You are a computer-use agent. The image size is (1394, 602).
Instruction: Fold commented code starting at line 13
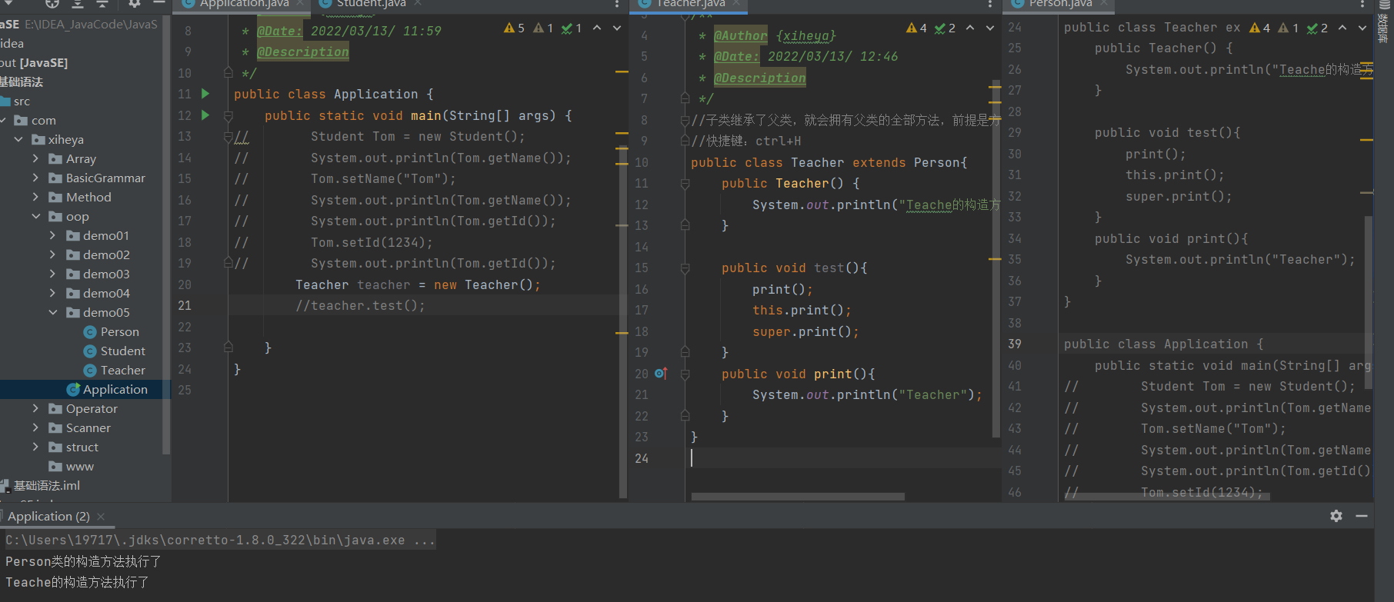coord(228,137)
